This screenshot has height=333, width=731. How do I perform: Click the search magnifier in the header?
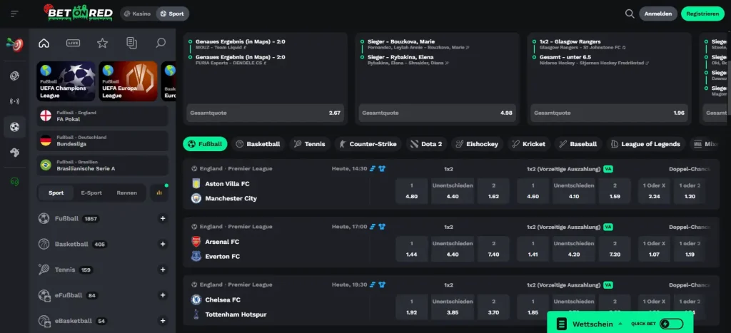pyautogui.click(x=630, y=14)
